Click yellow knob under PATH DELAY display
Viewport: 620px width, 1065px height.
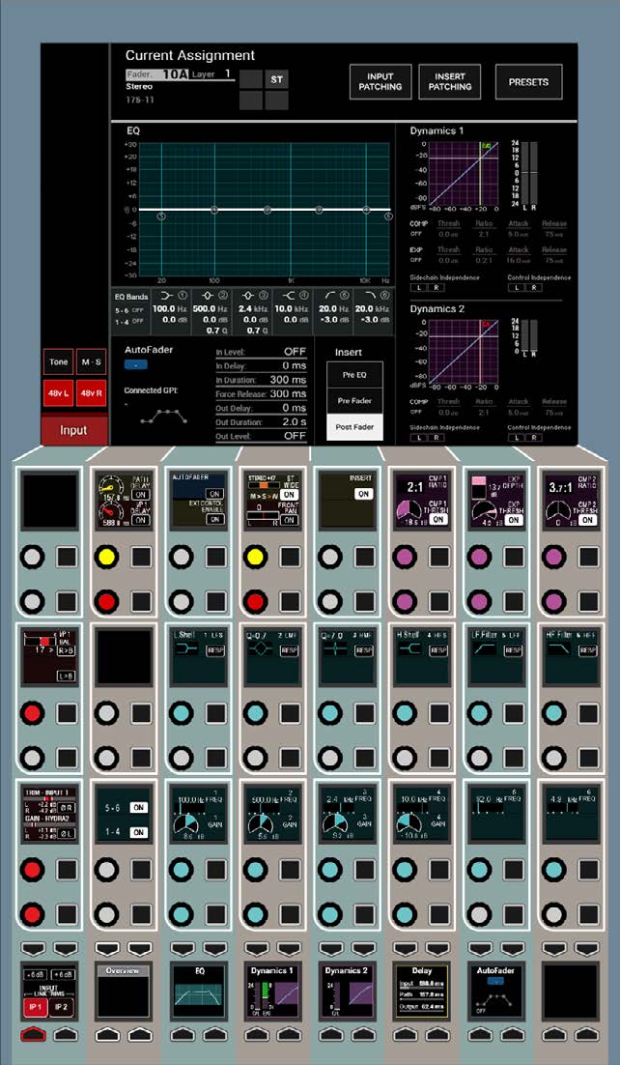[106, 557]
